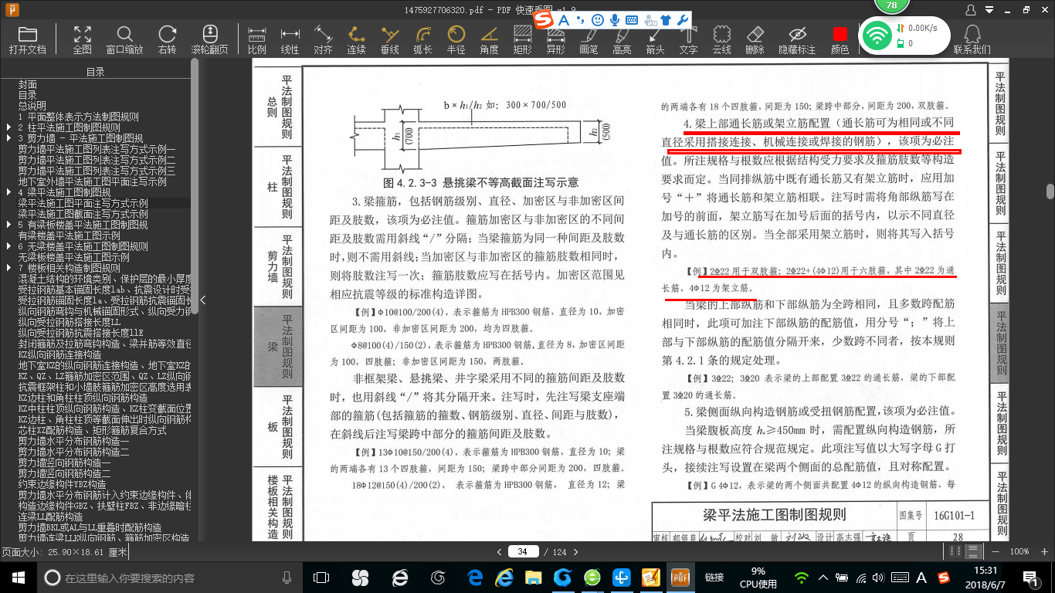Screen dimensions: 1055x593
Task: Open 'KZ纵向钢筋连接构造' bookmark
Action: tap(60, 354)
